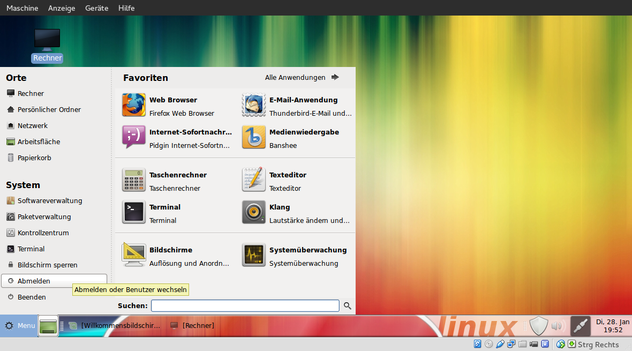Click the Suchen search input field
Viewport: 632px width, 351px height.
[x=245, y=306]
